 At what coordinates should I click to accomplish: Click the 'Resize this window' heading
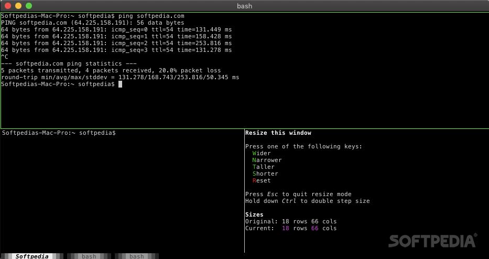click(278, 133)
